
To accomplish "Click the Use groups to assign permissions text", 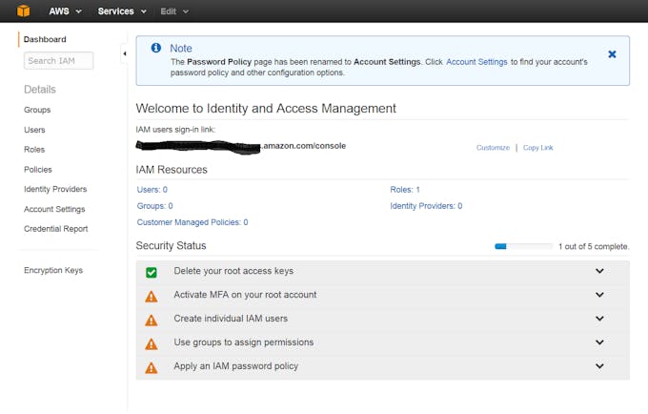I will (x=243, y=342).
